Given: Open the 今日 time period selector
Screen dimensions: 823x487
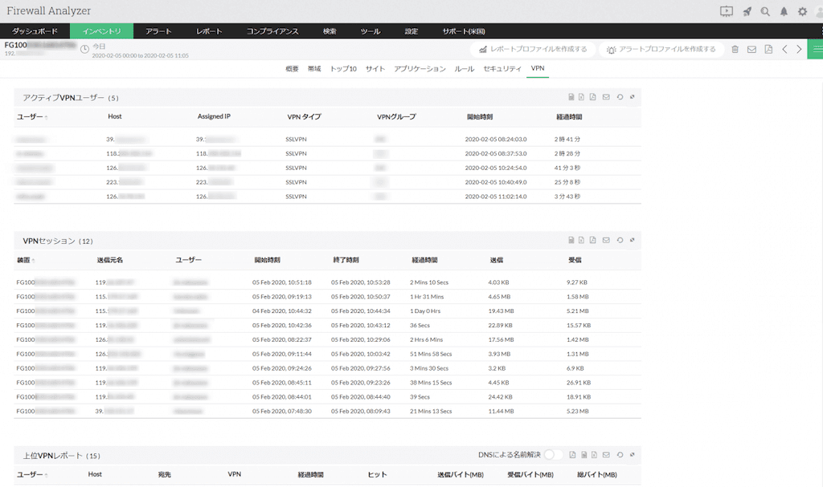Looking at the screenshot, I should [x=98, y=46].
